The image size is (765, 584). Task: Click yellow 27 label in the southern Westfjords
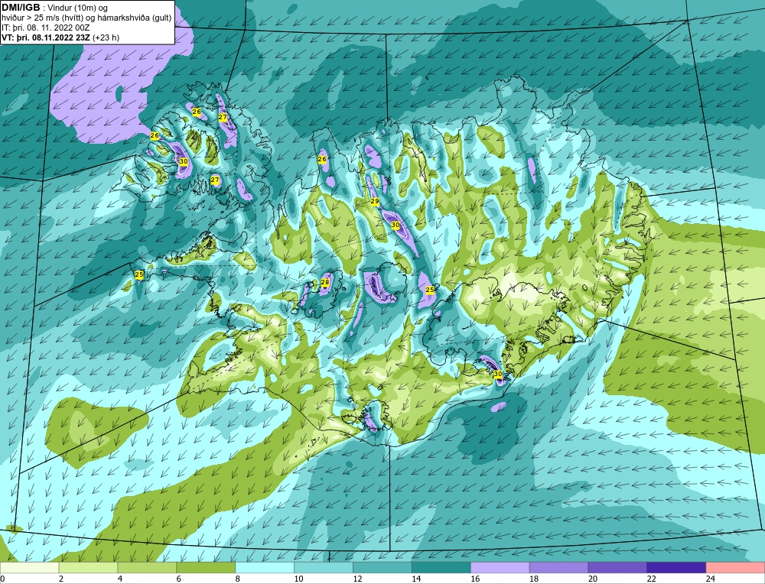(x=215, y=180)
